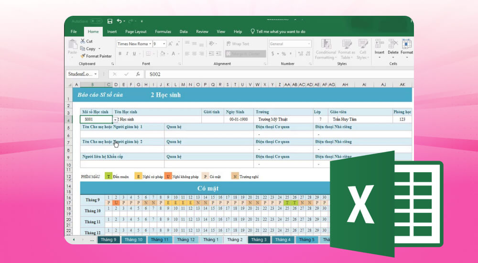Click the Cut scissors icon
478x263 pixels.
pos(83,41)
